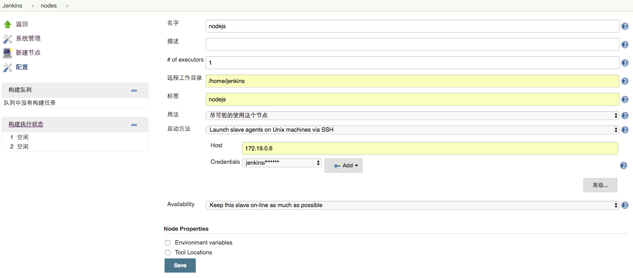
Task: Focus the Host field 172.19.0.6
Action: tap(430, 149)
